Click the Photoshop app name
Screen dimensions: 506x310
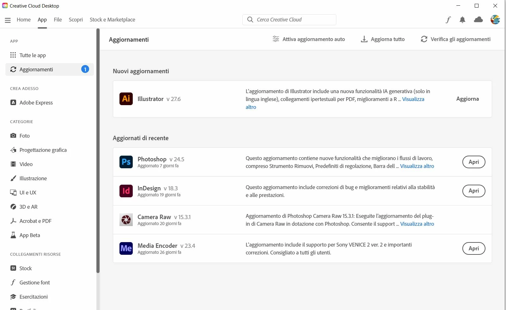(152, 159)
